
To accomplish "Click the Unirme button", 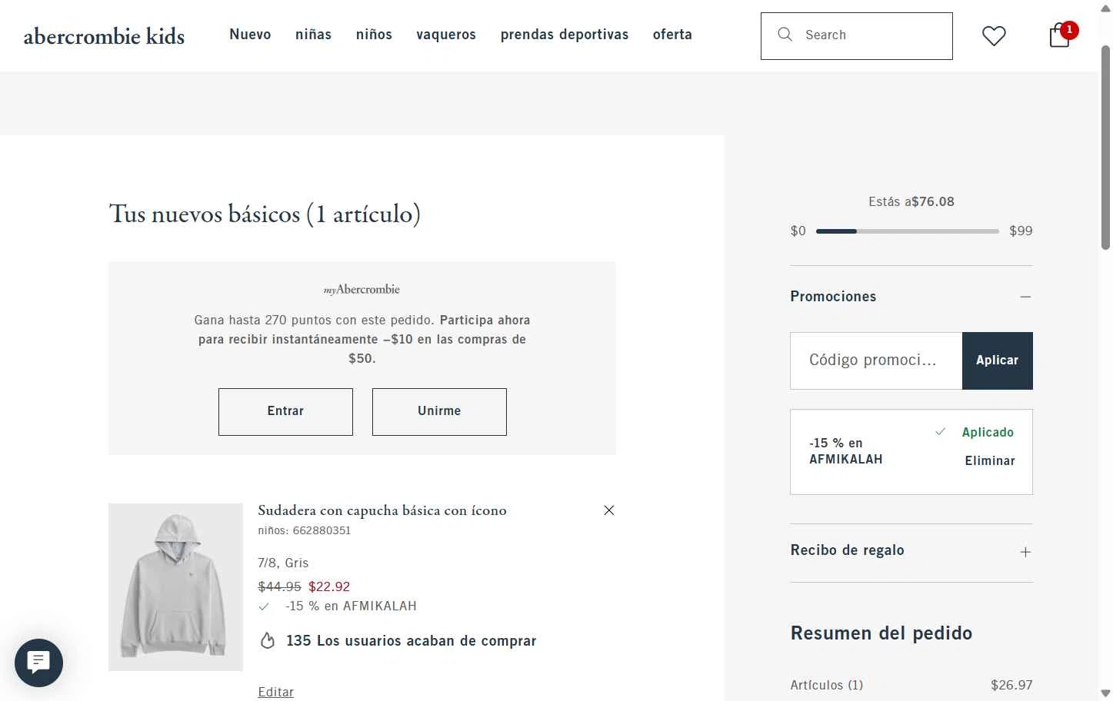I will 439,412.
